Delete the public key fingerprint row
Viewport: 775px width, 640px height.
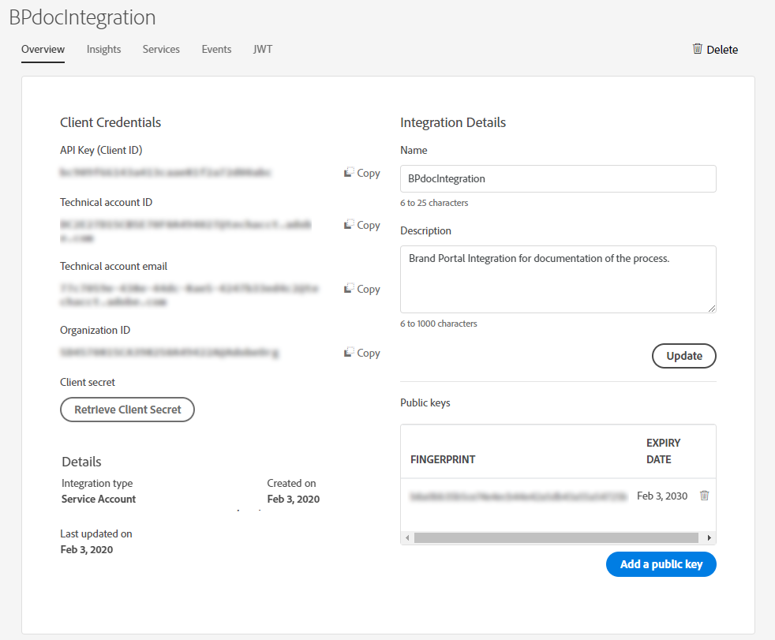(x=705, y=496)
